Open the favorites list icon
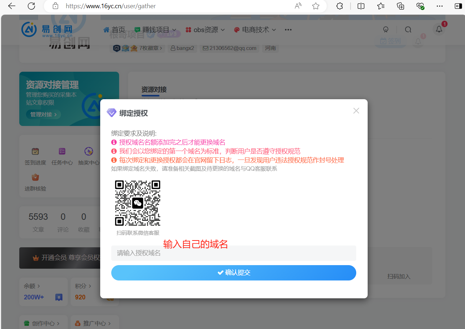 click(381, 6)
